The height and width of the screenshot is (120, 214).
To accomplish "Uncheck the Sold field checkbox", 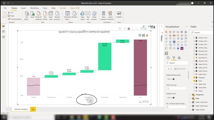I will pyautogui.click(x=194, y=81).
